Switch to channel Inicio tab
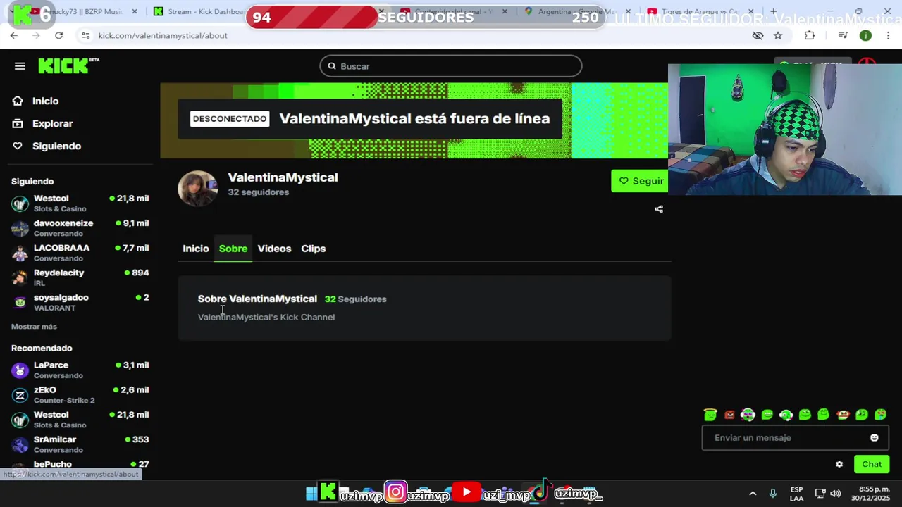This screenshot has height=507, width=902. click(x=196, y=249)
